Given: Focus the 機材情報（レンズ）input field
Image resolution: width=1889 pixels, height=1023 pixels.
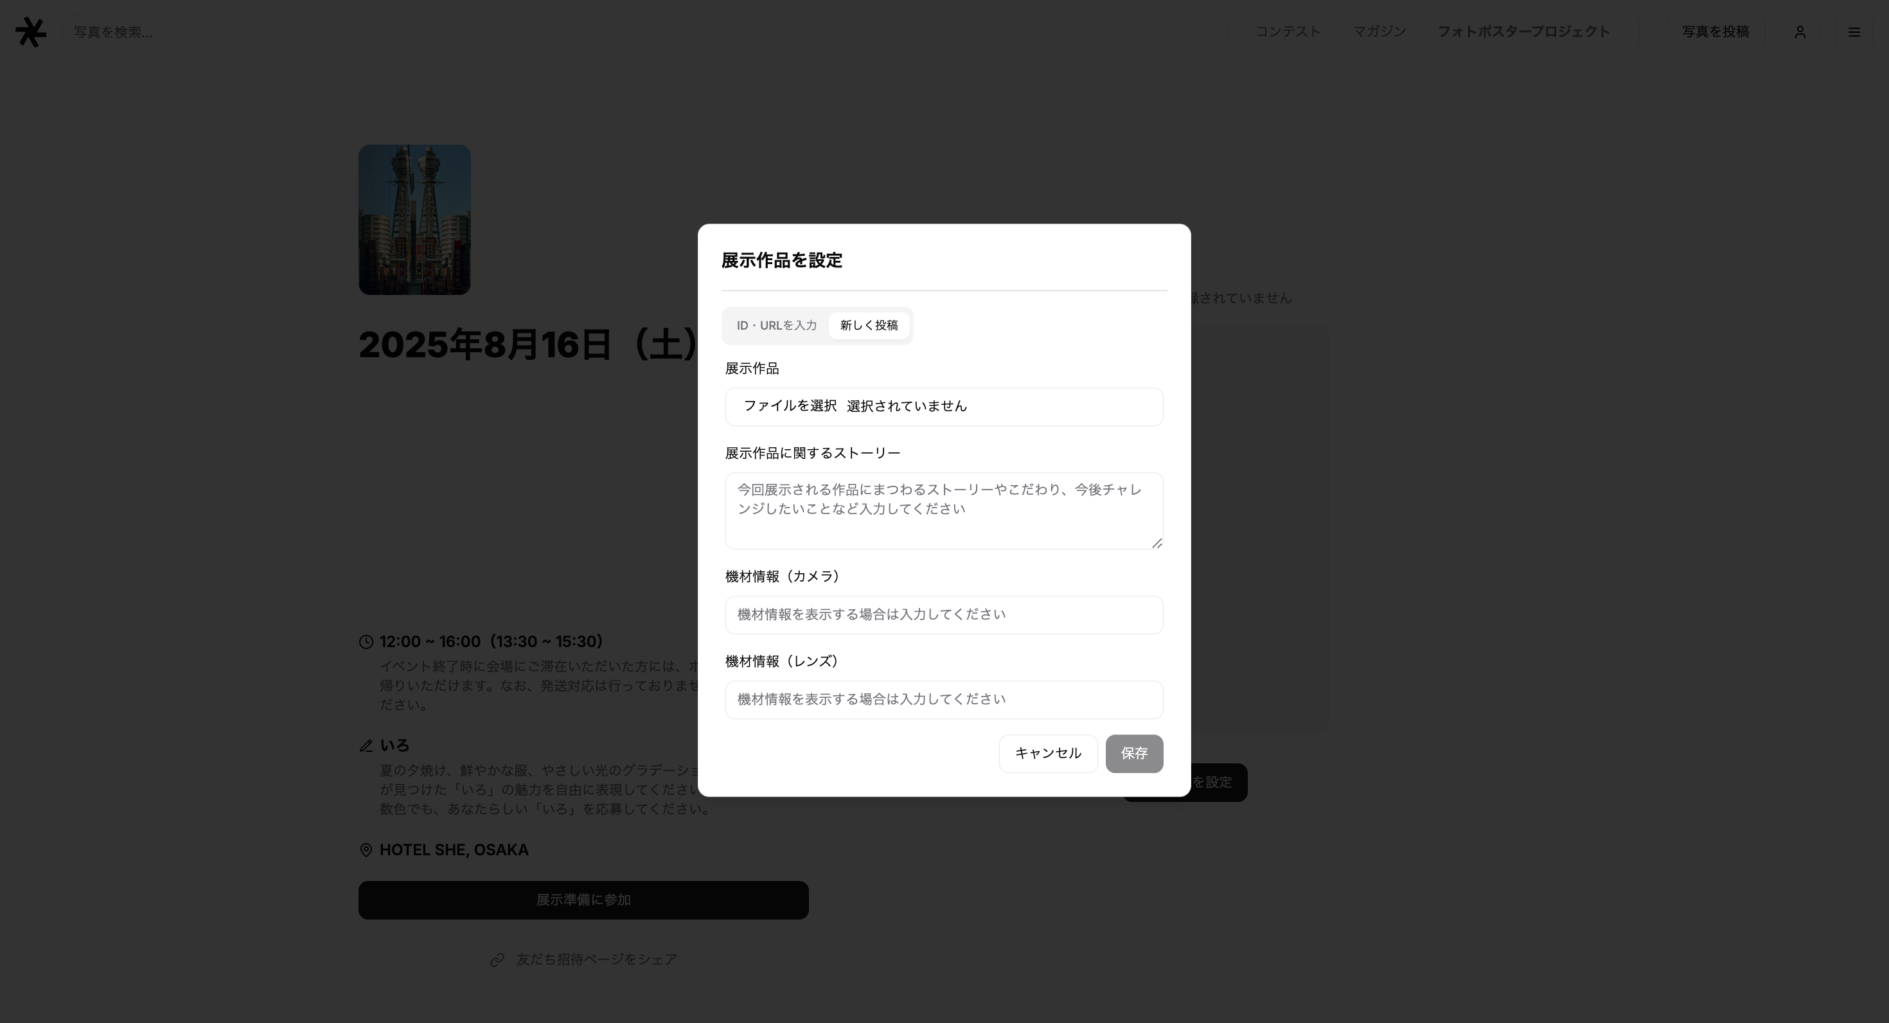Looking at the screenshot, I should pos(944,700).
